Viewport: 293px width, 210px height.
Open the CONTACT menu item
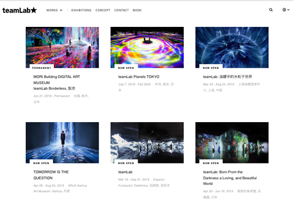coord(122,10)
